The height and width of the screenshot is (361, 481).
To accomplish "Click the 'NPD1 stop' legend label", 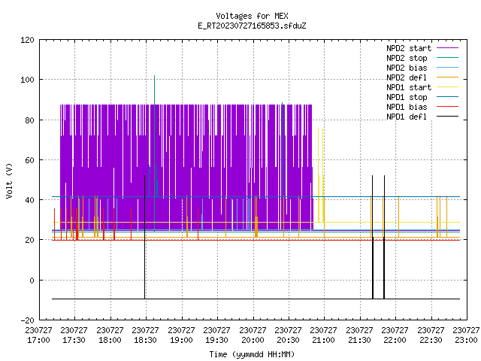I will tap(407, 97).
